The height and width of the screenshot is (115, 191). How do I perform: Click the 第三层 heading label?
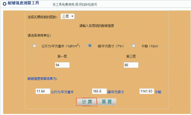tap(131, 56)
